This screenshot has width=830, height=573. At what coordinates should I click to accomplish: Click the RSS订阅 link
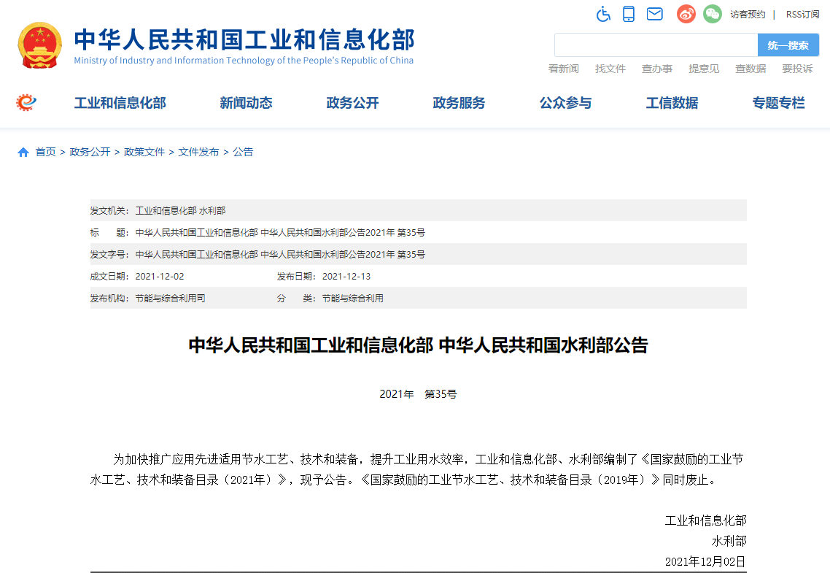point(802,15)
